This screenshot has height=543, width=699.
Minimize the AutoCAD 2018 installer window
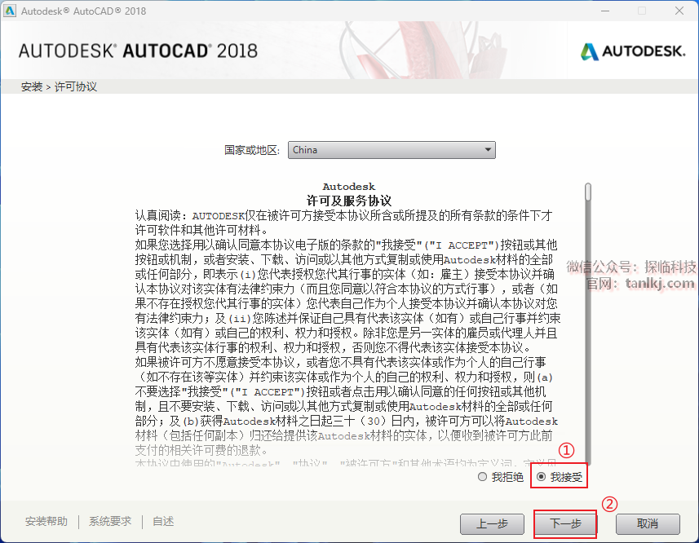point(605,11)
